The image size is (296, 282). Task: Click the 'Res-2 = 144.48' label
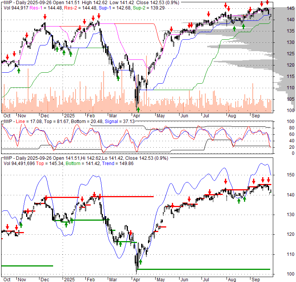click(x=80, y=8)
